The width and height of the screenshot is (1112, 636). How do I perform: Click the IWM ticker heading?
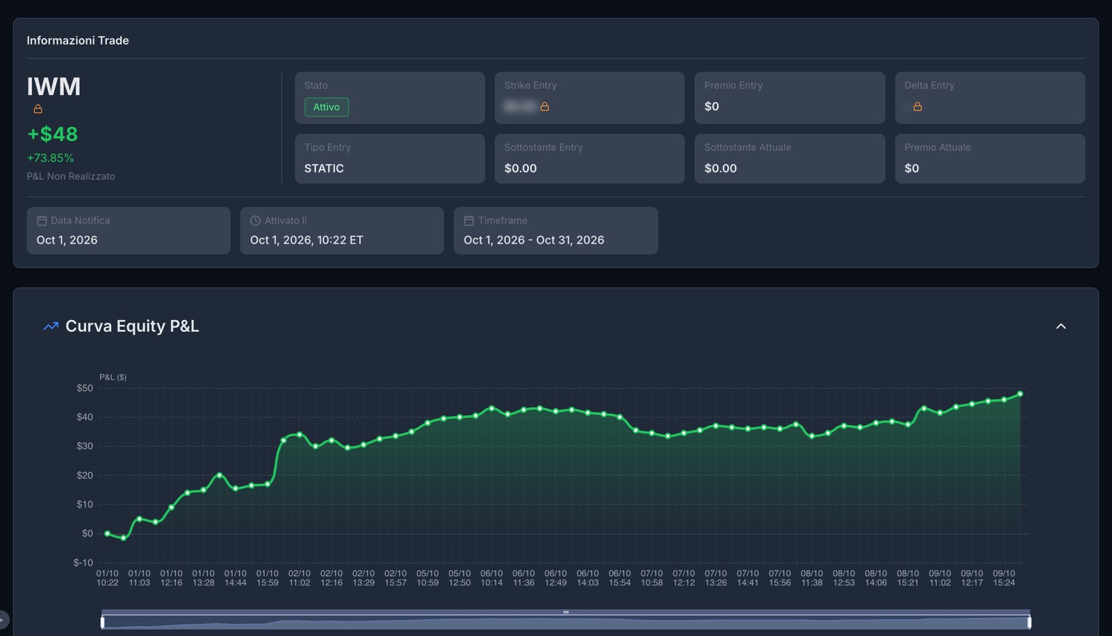[x=54, y=86]
